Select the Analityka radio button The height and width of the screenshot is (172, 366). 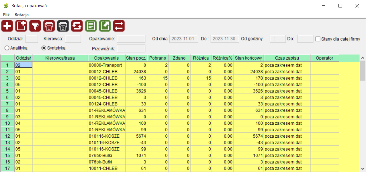[x=7, y=48]
